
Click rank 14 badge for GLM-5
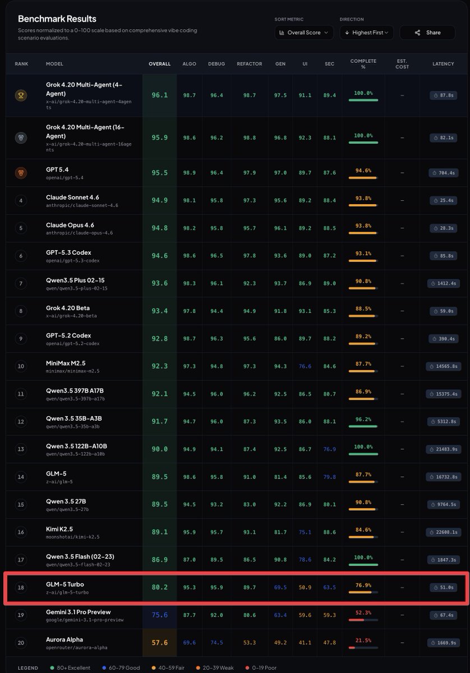tap(21, 477)
